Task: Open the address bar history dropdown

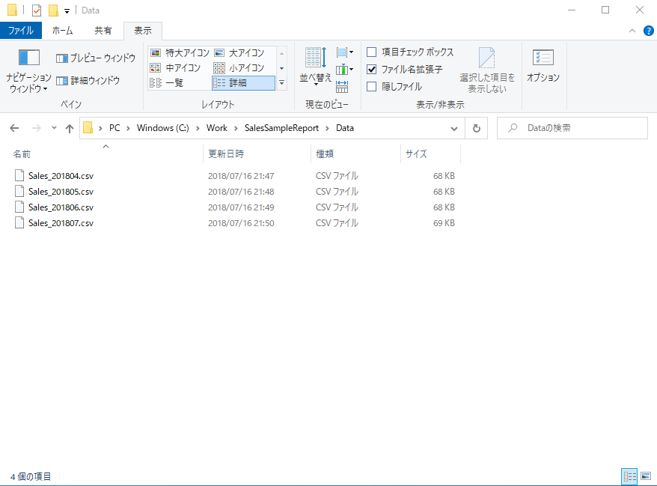Action: (453, 128)
